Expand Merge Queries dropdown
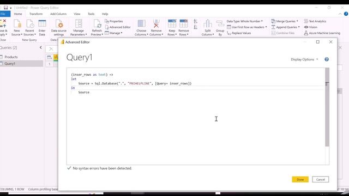349x196 pixels. click(285, 21)
